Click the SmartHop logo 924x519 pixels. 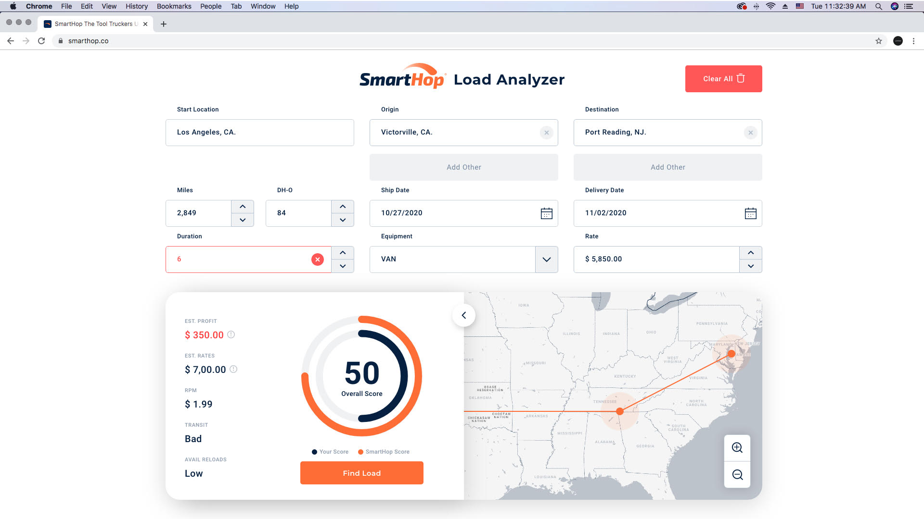point(403,76)
